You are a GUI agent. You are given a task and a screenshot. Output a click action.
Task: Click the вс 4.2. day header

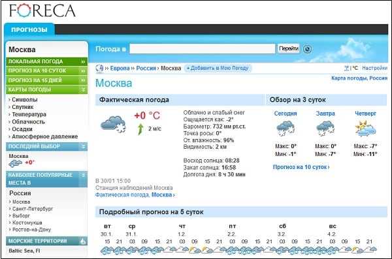pos(333,230)
